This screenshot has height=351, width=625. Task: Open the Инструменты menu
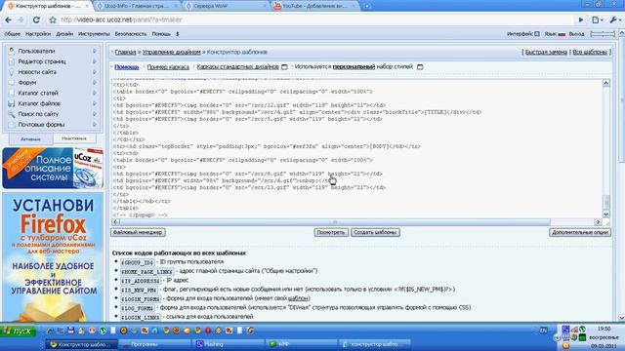point(94,34)
